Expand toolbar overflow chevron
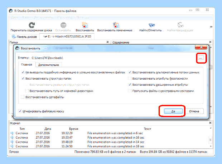 (211, 27)
